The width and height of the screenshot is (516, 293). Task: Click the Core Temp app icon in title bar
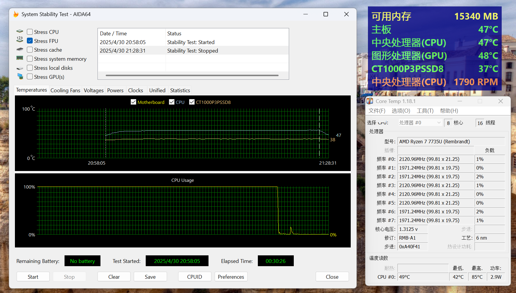(370, 101)
